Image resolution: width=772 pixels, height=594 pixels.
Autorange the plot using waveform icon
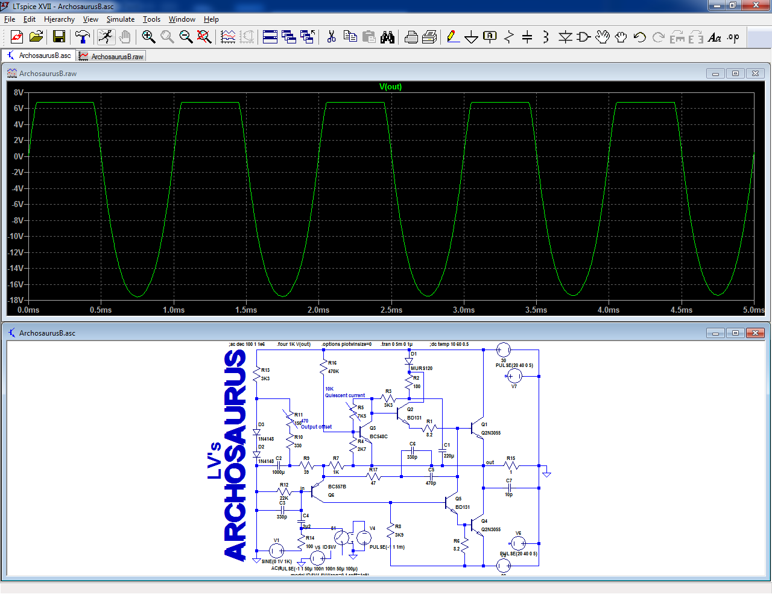(228, 37)
